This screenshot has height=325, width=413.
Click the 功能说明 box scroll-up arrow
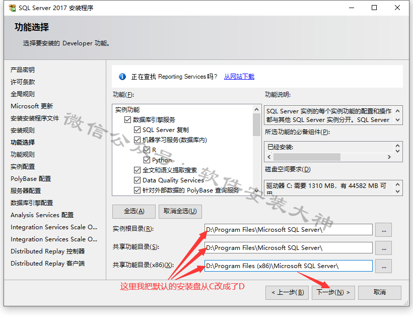398,111
